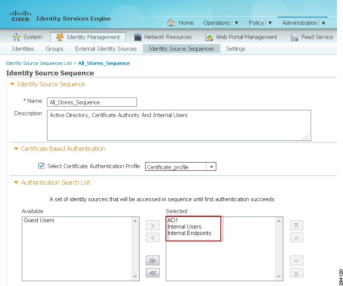This screenshot has width=343, height=286.
Task: Collapse the Certificate Based Authentication section
Action: coord(16,149)
